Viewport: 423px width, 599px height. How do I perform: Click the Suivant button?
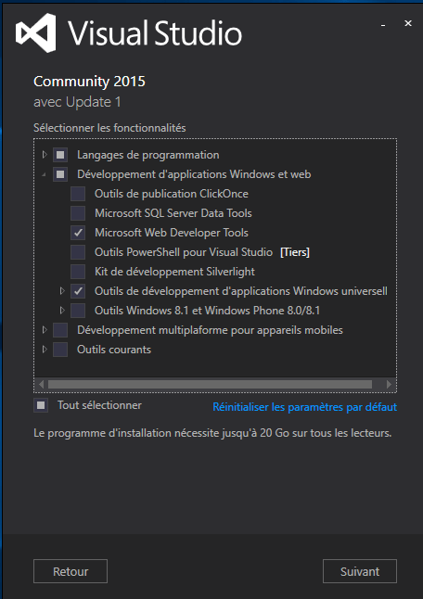point(360,571)
